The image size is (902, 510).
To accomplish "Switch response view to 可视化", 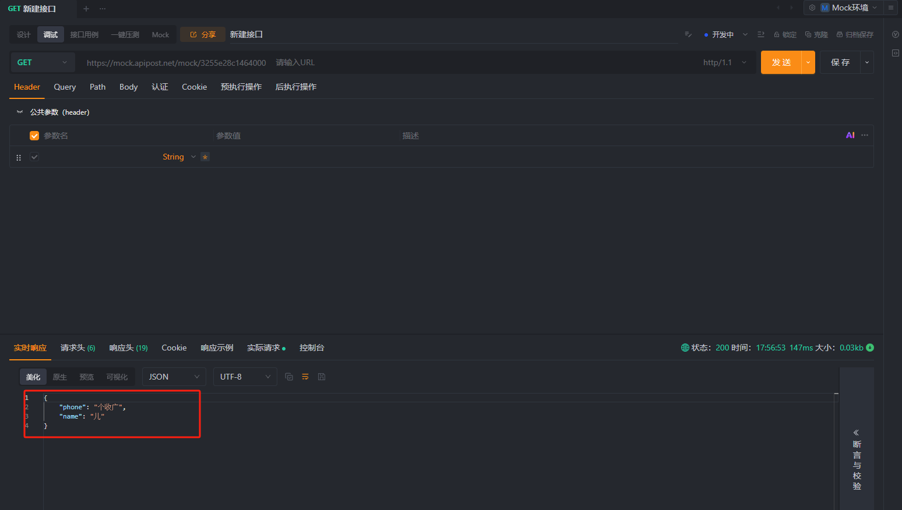I will pos(117,377).
